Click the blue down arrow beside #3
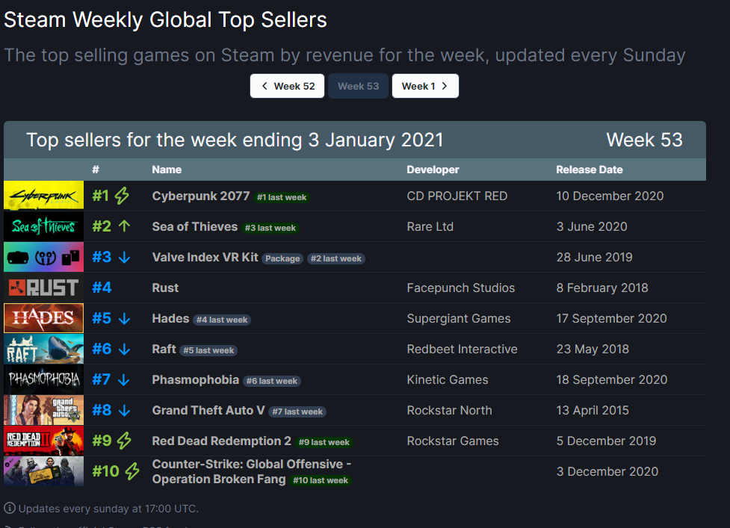 (x=124, y=257)
